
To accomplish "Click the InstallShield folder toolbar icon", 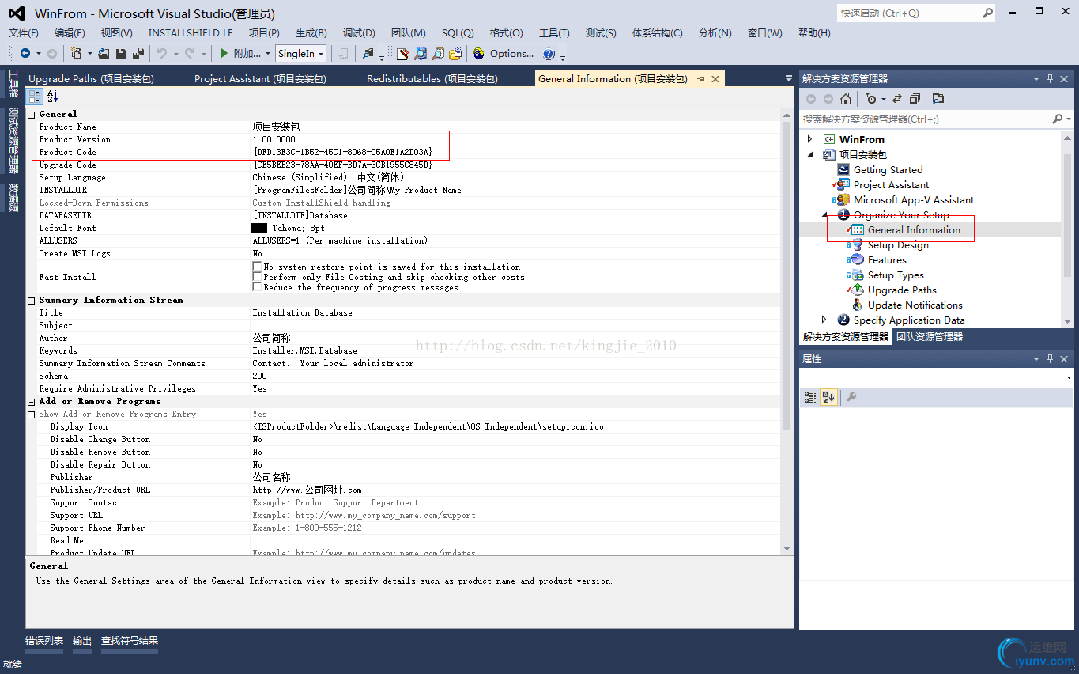I will (x=455, y=54).
